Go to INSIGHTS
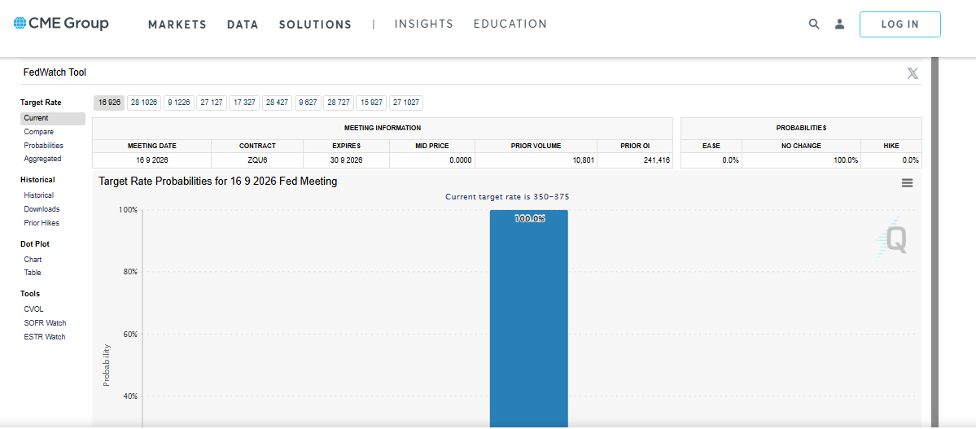The height and width of the screenshot is (429, 976). (424, 24)
